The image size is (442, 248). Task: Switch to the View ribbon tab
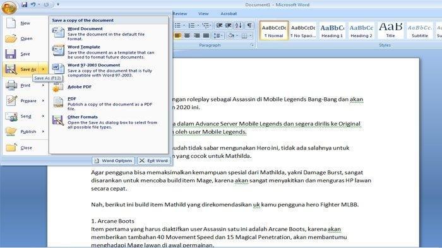click(203, 13)
